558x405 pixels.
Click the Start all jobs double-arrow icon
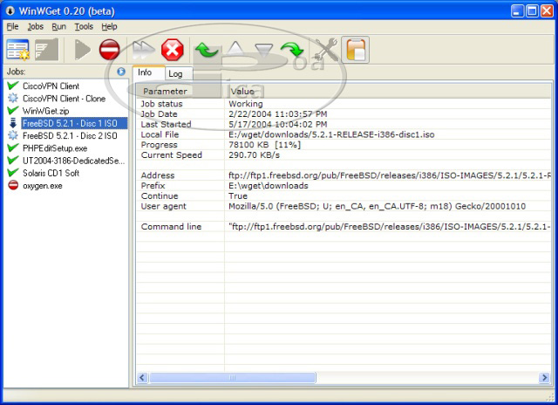click(142, 50)
